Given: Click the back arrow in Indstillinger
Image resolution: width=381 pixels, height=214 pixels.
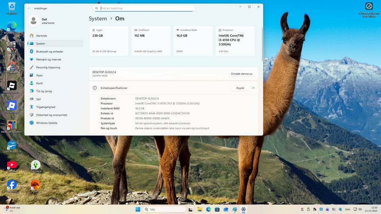Looking at the screenshot, I should pos(29,8).
